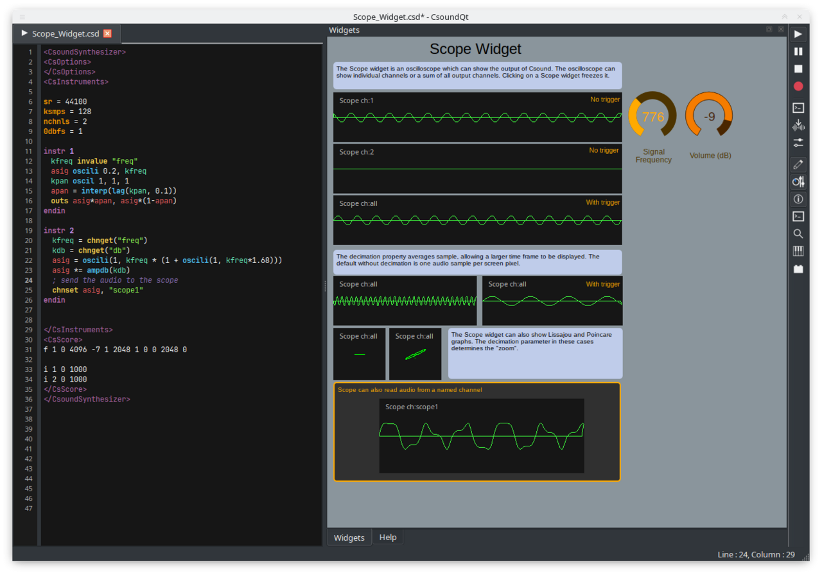822x576 pixels.
Task: Click the score line "i 2 0 1000"
Action: [66, 379]
